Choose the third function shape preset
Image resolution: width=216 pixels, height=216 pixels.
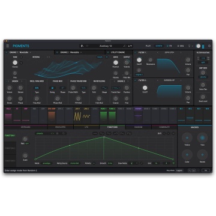[x=109, y=133]
